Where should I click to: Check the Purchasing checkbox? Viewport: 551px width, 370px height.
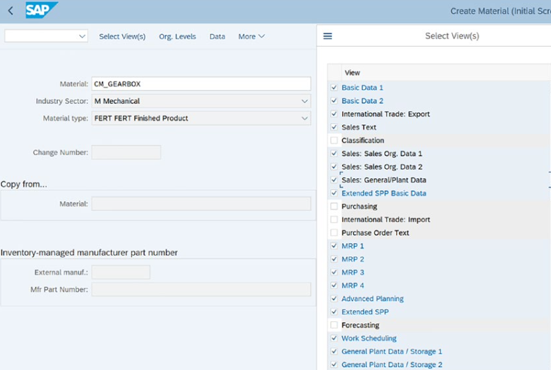point(334,206)
